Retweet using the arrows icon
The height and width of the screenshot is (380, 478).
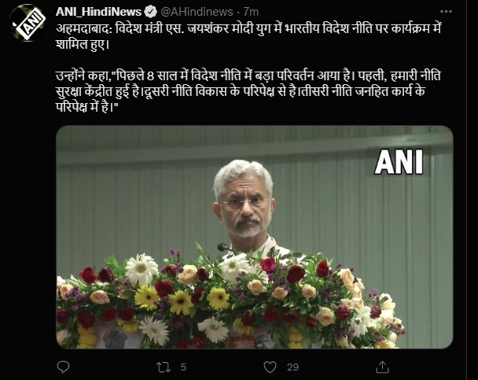click(x=163, y=367)
